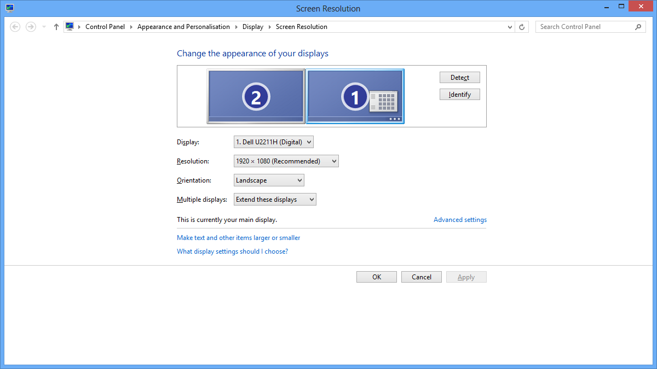Click the Screen Resolution breadcrumb
This screenshot has width=657, height=369.
(302, 27)
